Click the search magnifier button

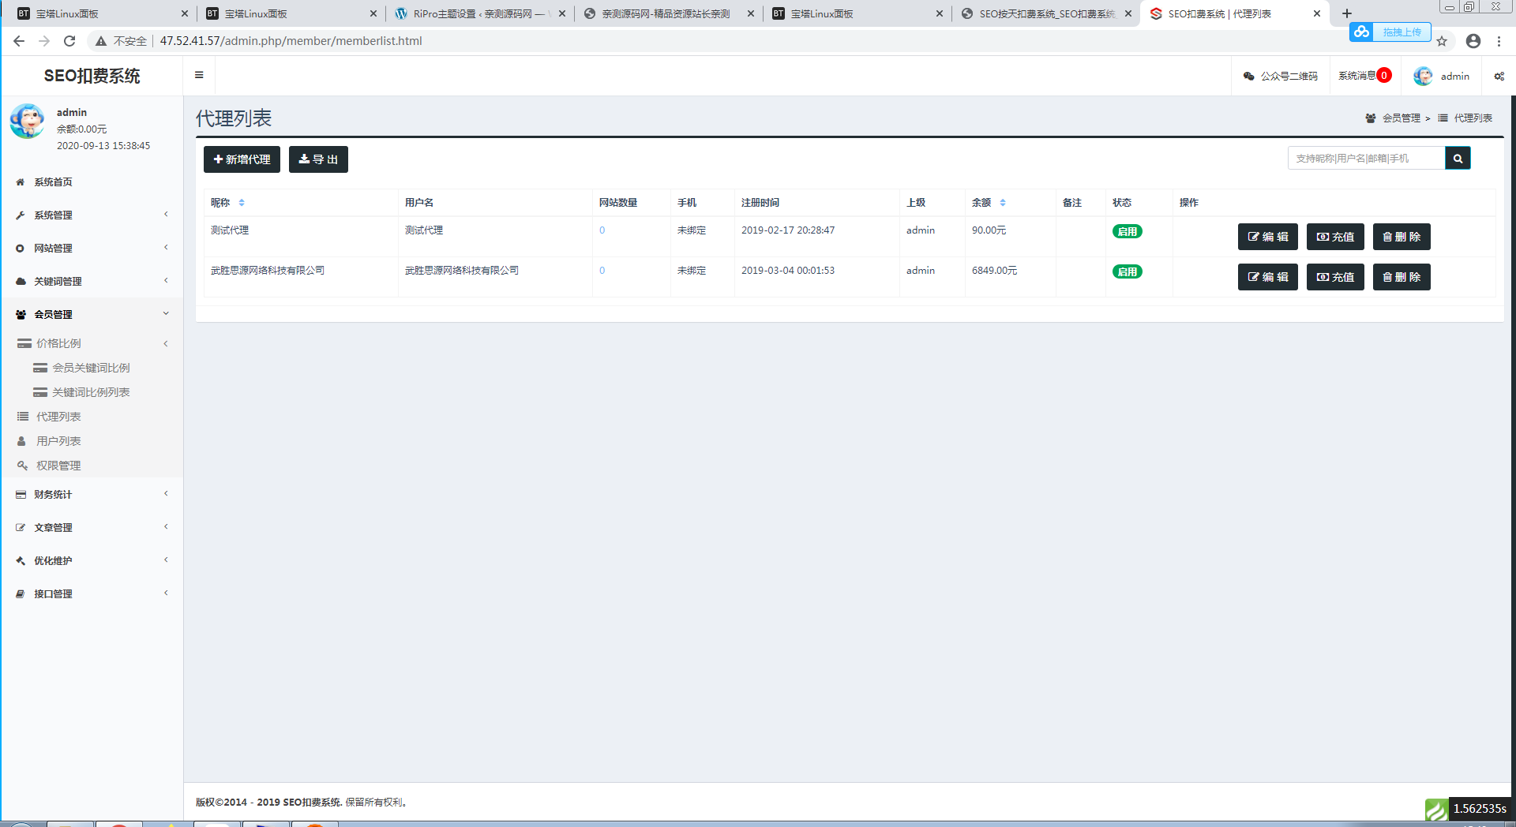[x=1458, y=159]
